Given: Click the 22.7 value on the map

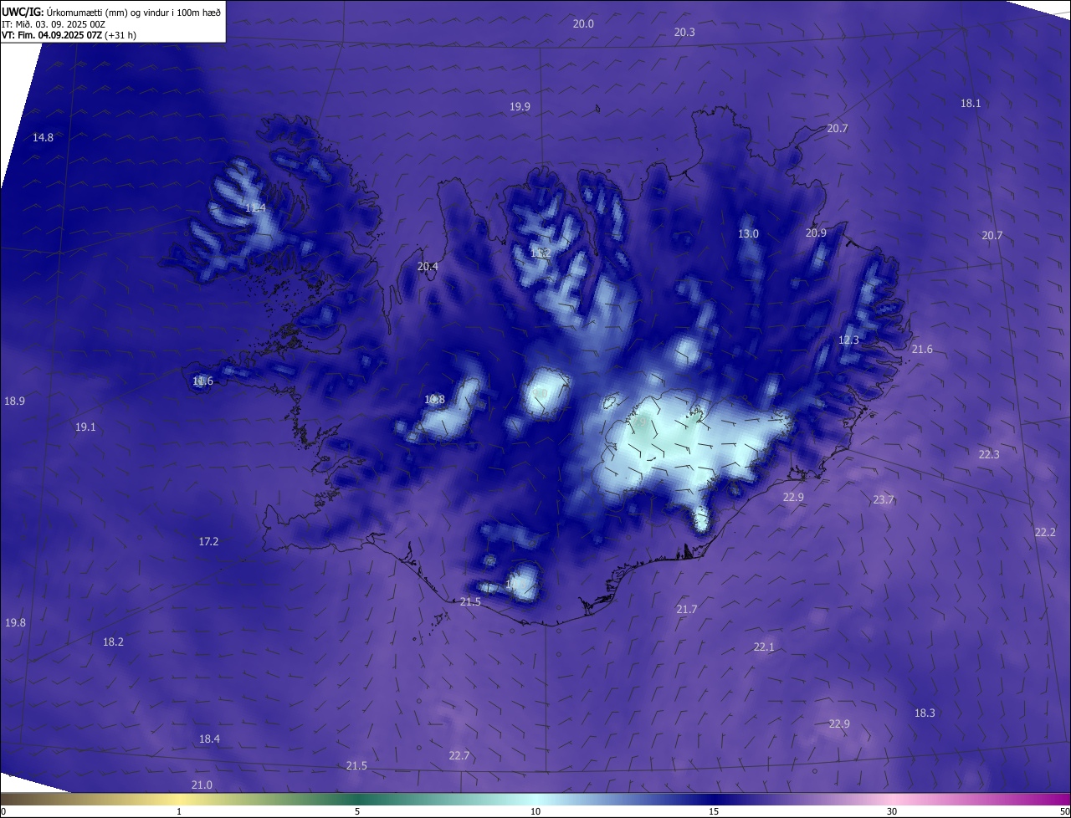Looking at the screenshot, I should click(459, 755).
